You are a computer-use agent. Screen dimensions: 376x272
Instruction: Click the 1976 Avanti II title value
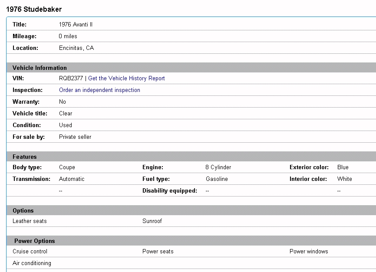tap(76, 25)
